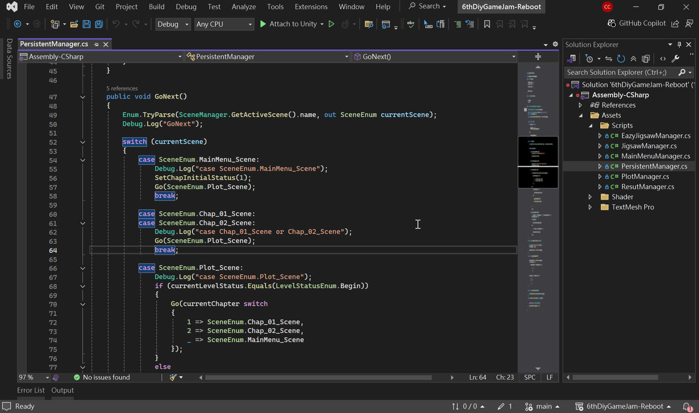
Task: Open the File menu
Action: (x=29, y=7)
